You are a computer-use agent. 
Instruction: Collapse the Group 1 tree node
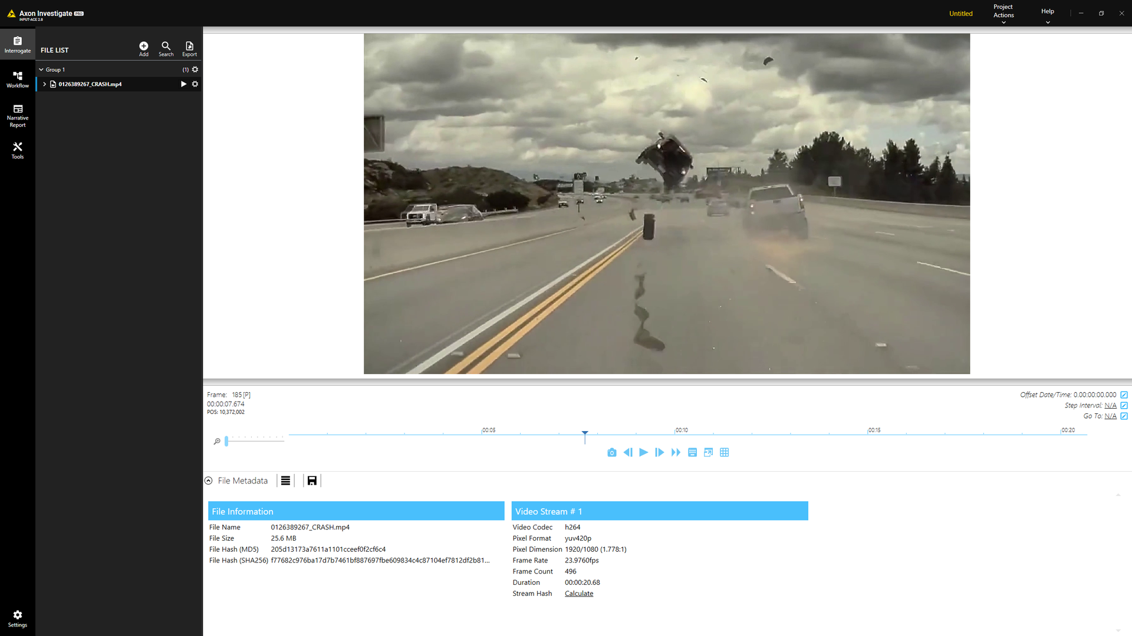pyautogui.click(x=41, y=69)
